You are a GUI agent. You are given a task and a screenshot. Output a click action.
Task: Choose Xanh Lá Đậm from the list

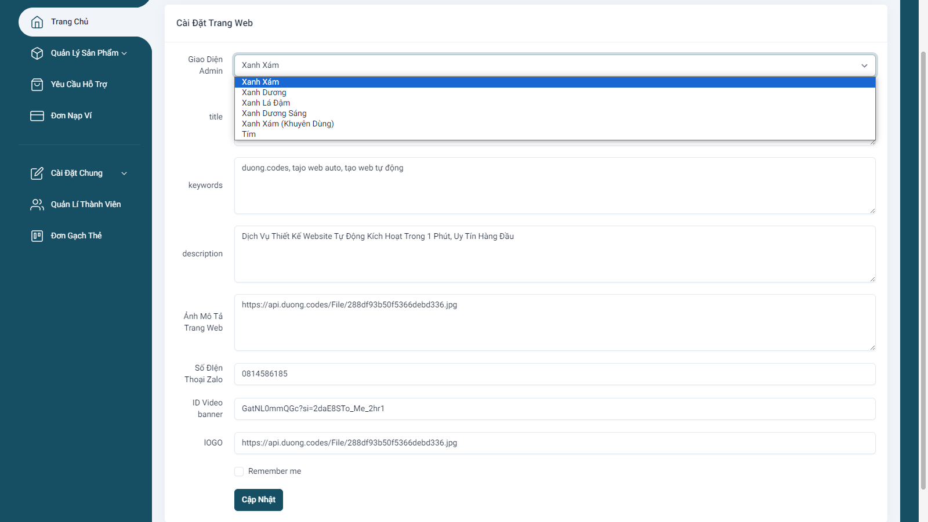click(266, 103)
